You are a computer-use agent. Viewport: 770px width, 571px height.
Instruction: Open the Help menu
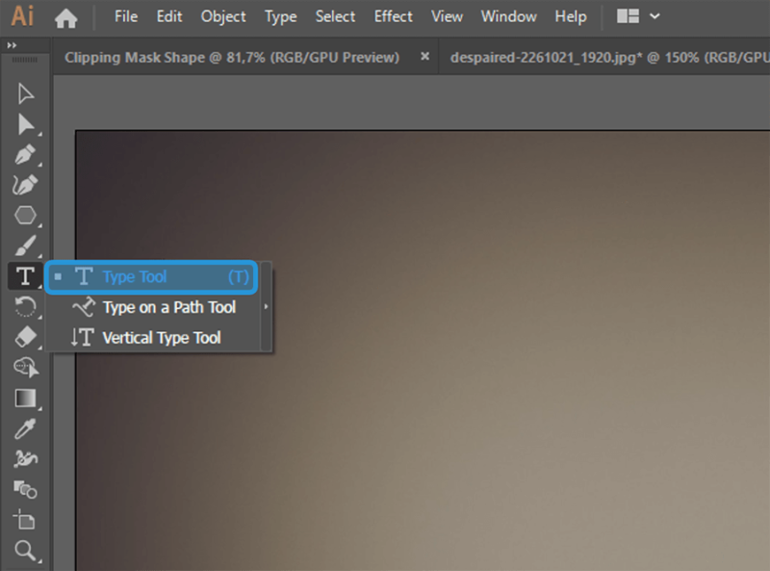(570, 16)
